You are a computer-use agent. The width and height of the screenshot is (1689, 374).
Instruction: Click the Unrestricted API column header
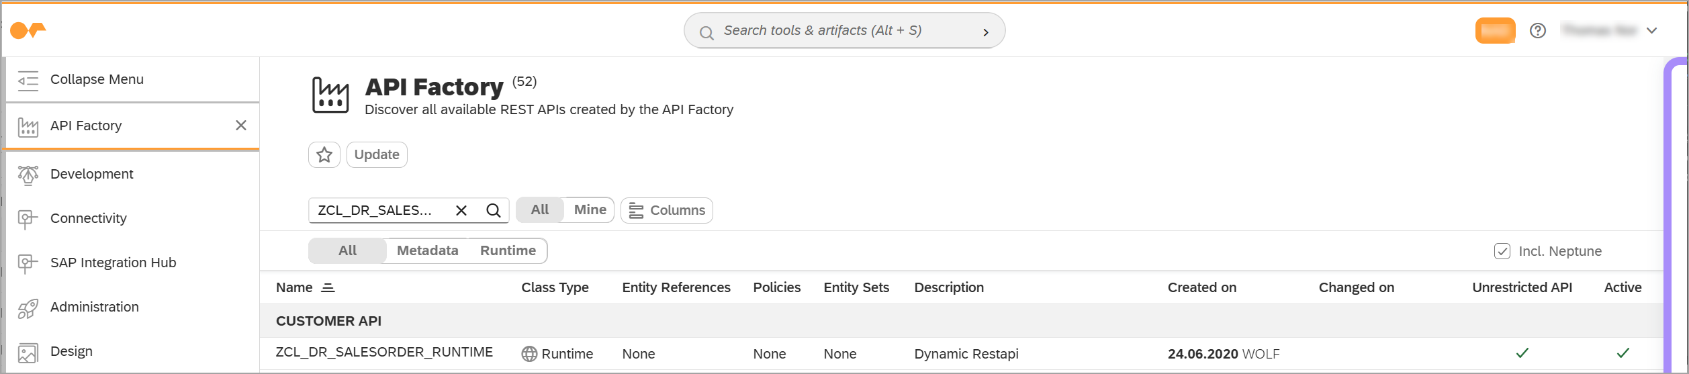tap(1522, 287)
